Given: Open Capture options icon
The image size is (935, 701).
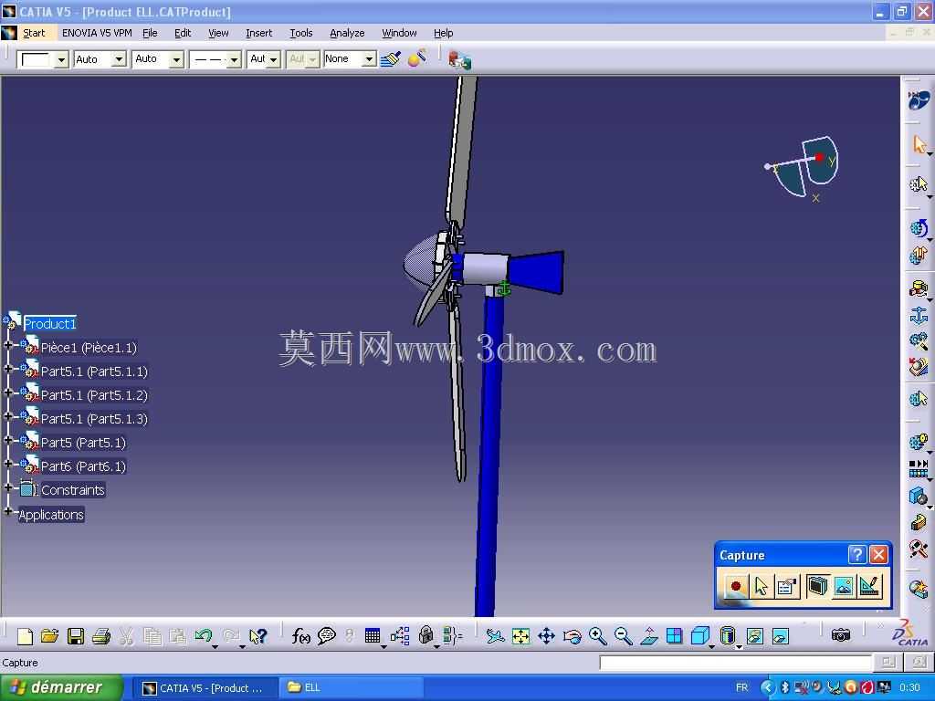Looking at the screenshot, I should pos(786,586).
